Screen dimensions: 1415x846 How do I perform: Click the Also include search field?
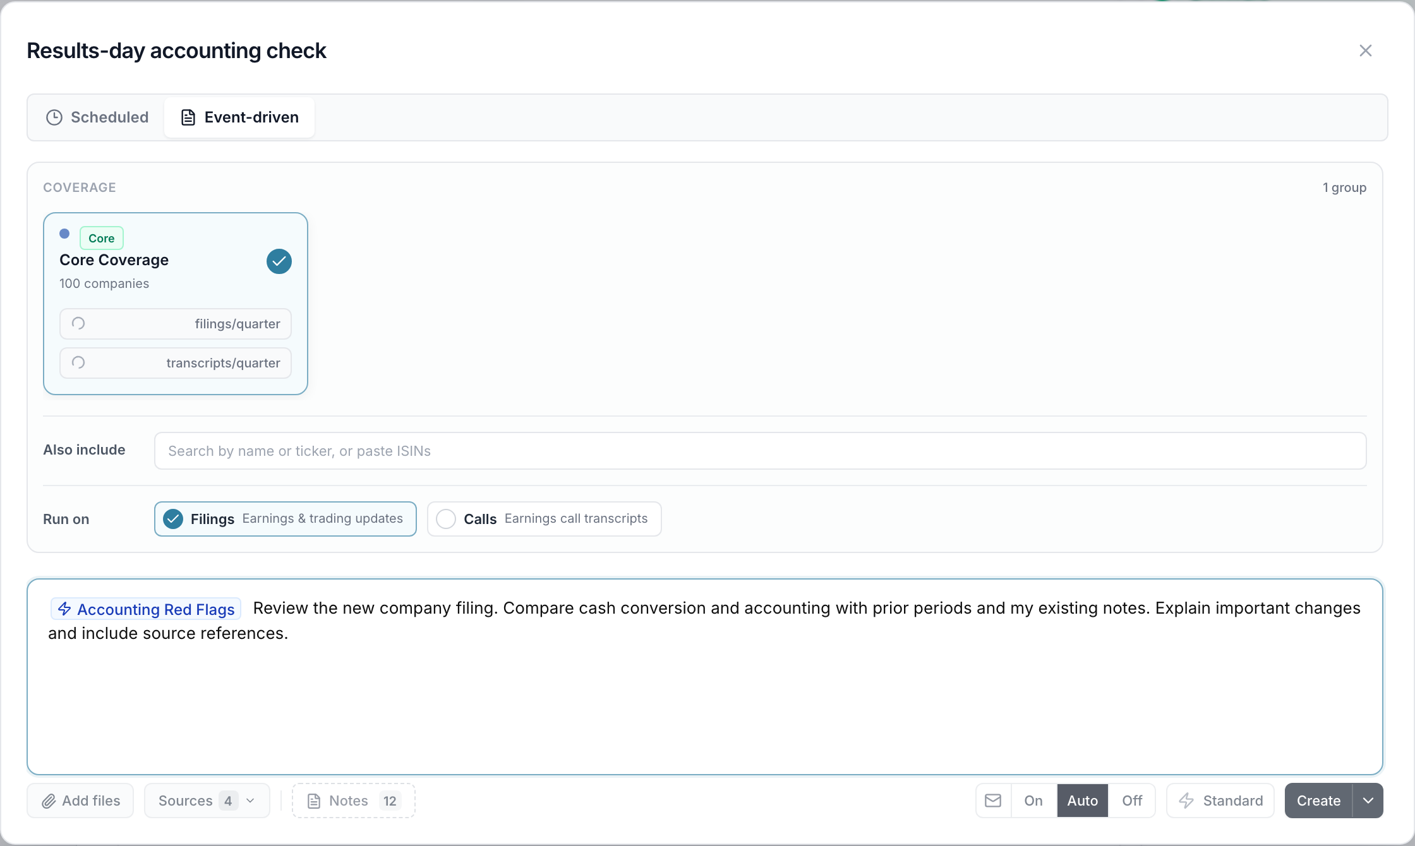point(761,451)
